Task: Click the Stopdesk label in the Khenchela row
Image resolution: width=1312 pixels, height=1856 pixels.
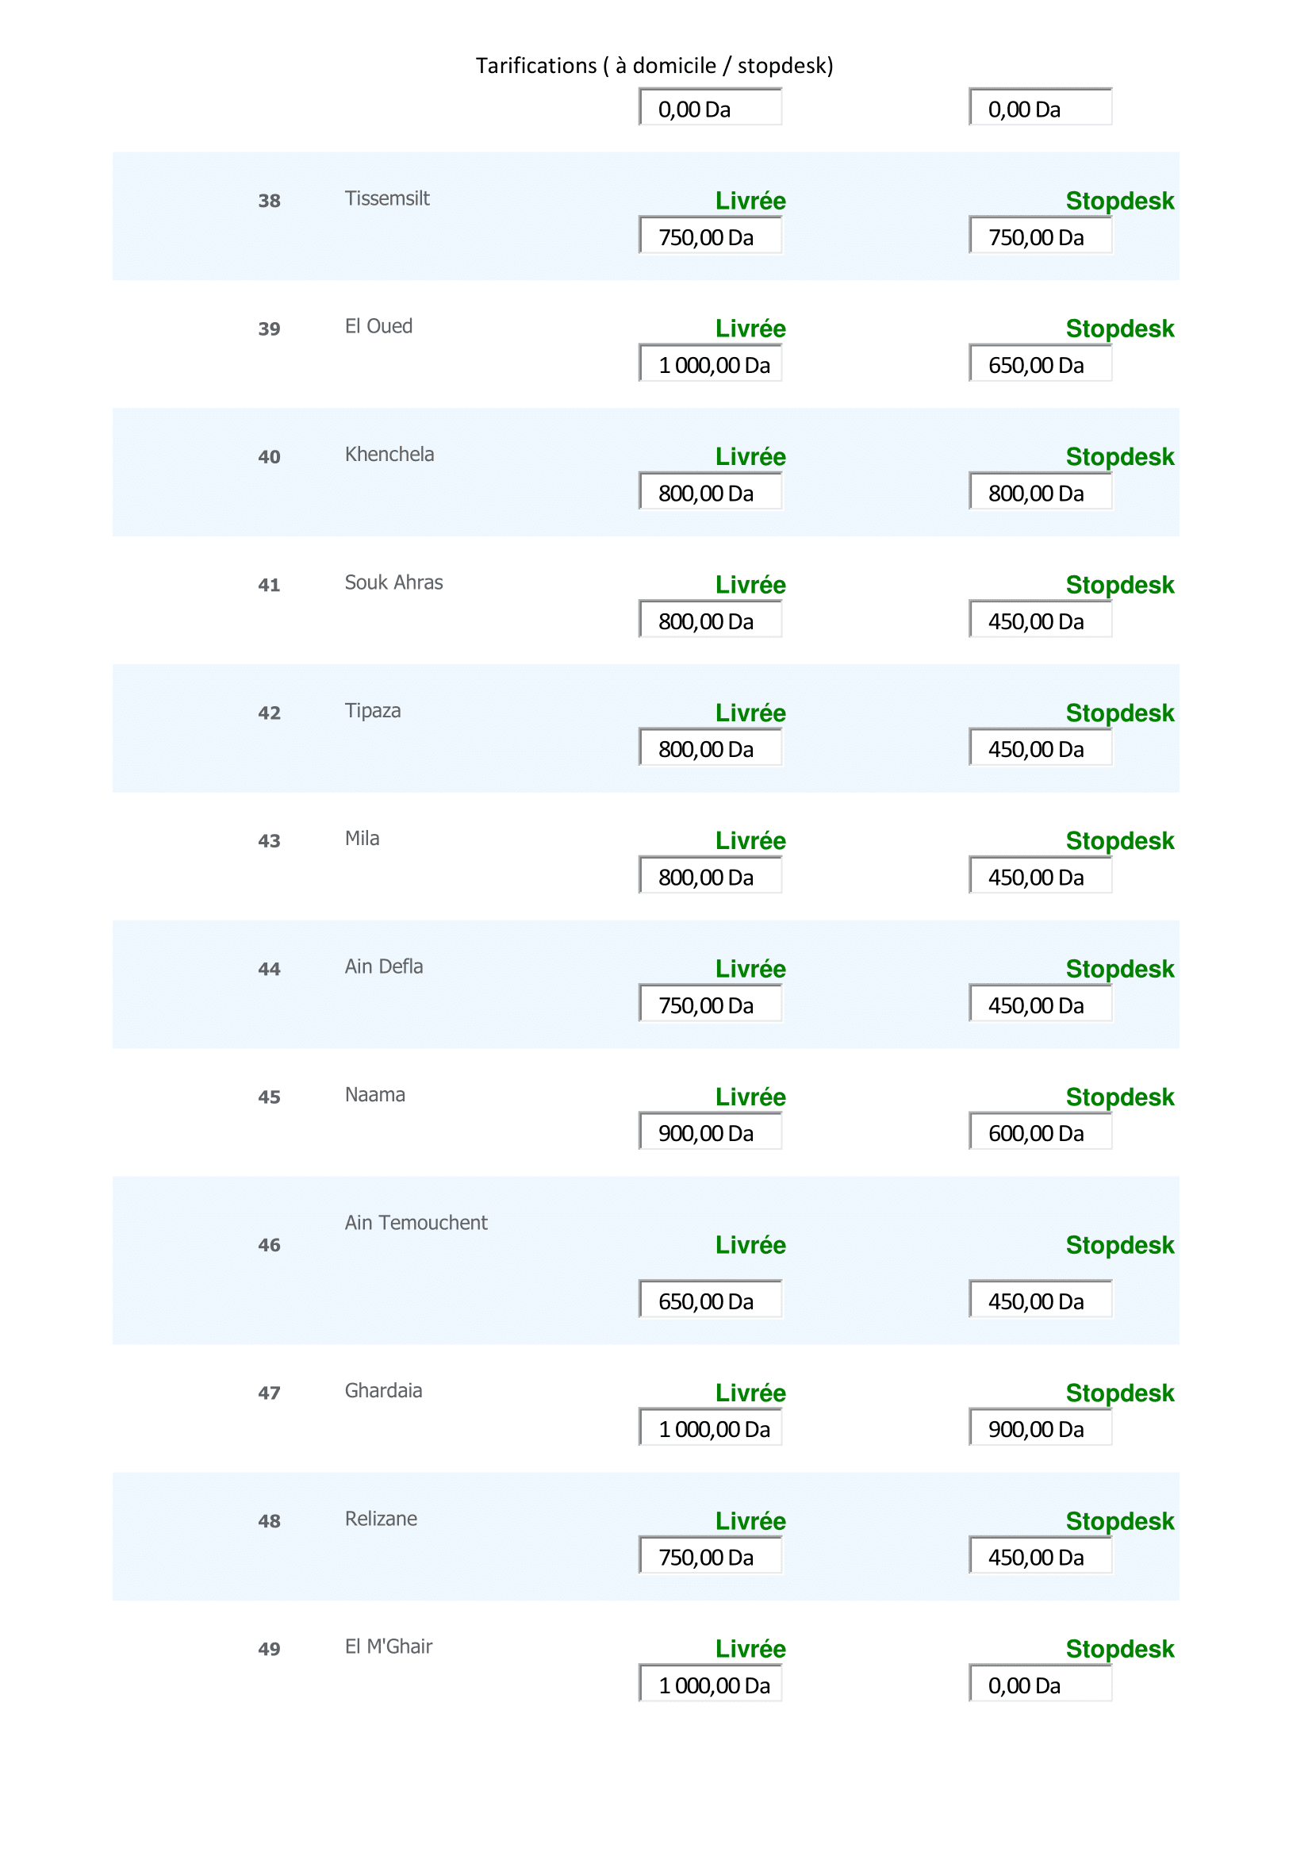Action: coord(1119,457)
